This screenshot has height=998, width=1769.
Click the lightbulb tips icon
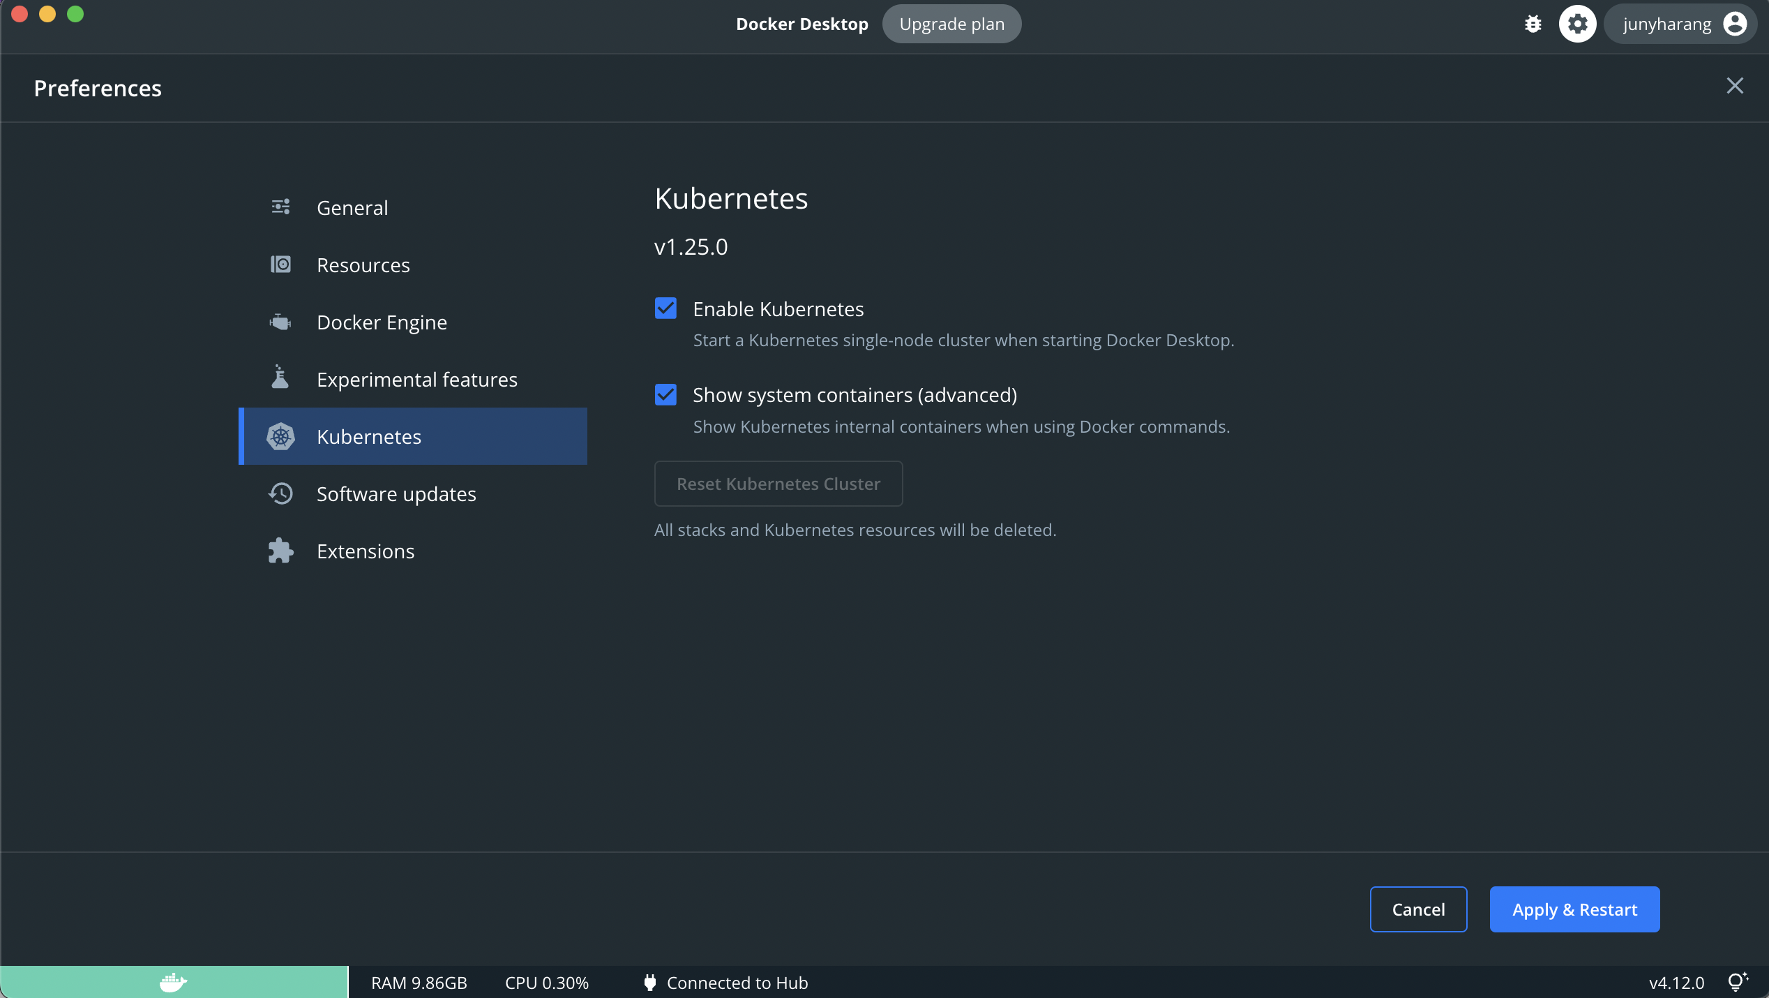[1737, 982]
